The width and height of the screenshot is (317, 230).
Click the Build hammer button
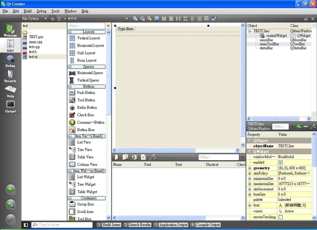coord(11,219)
